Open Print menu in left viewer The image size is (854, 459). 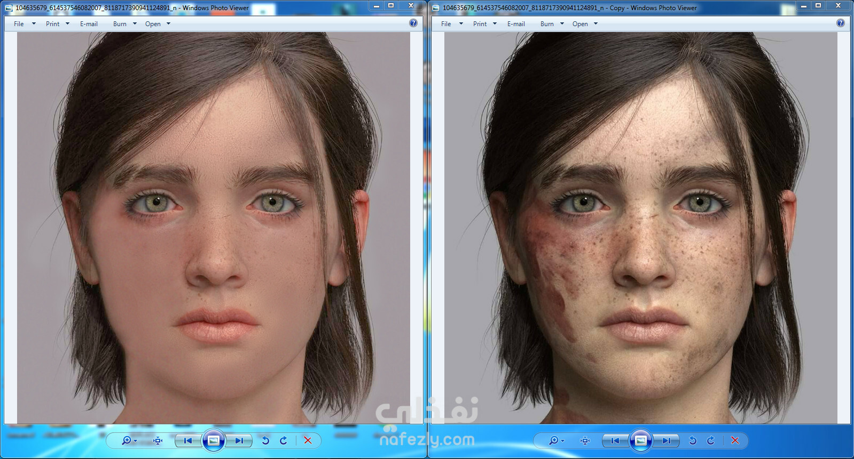[52, 24]
